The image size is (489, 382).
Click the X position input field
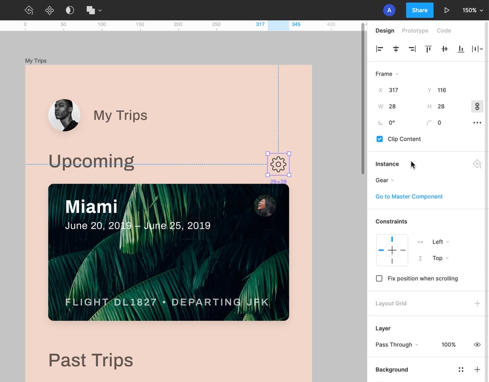pos(400,90)
